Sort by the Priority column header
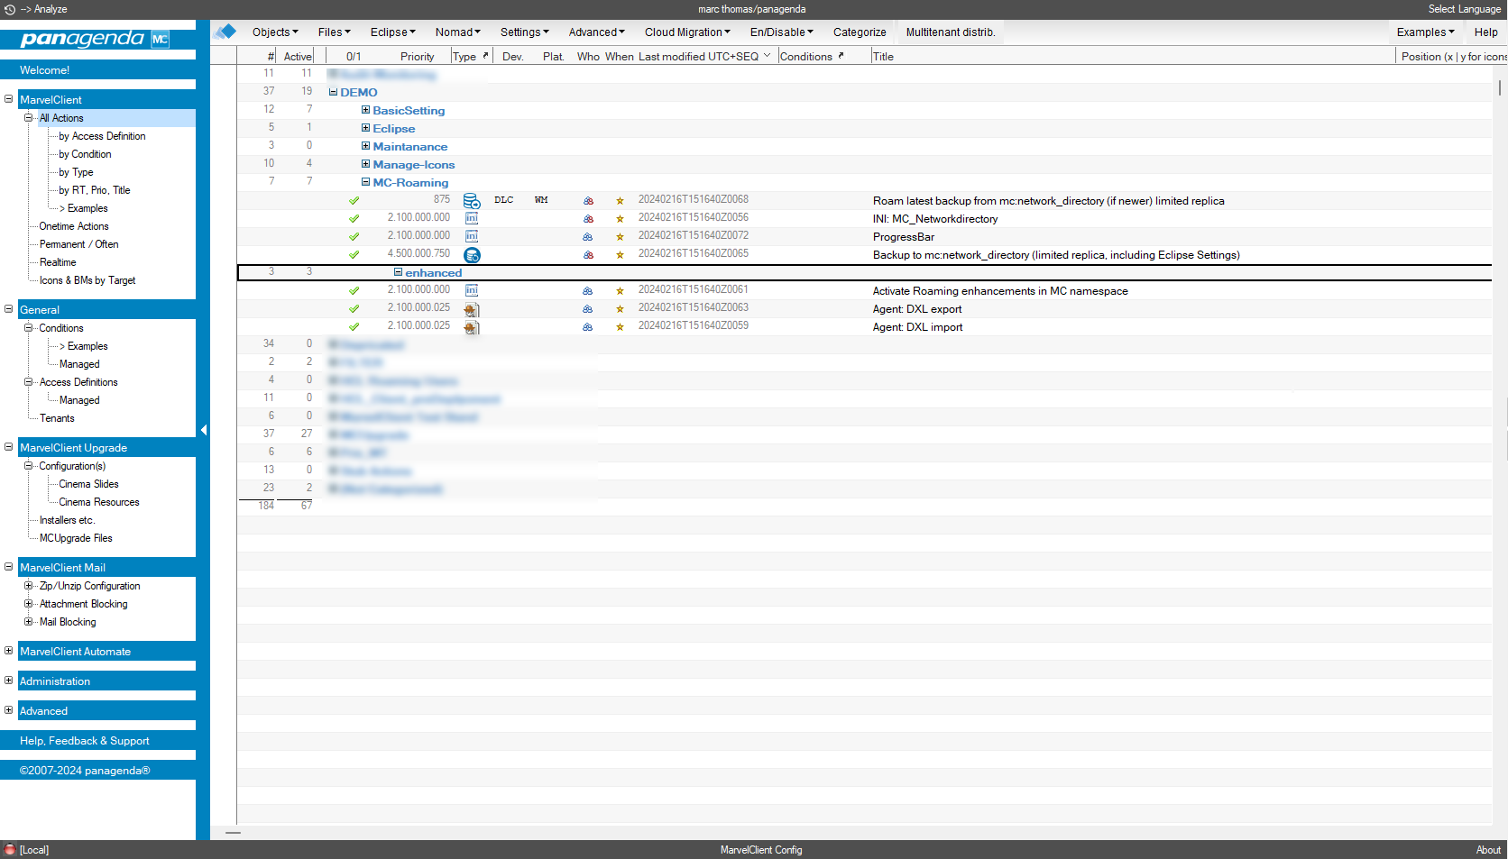Viewport: 1508px width, 859px height. tap(418, 57)
